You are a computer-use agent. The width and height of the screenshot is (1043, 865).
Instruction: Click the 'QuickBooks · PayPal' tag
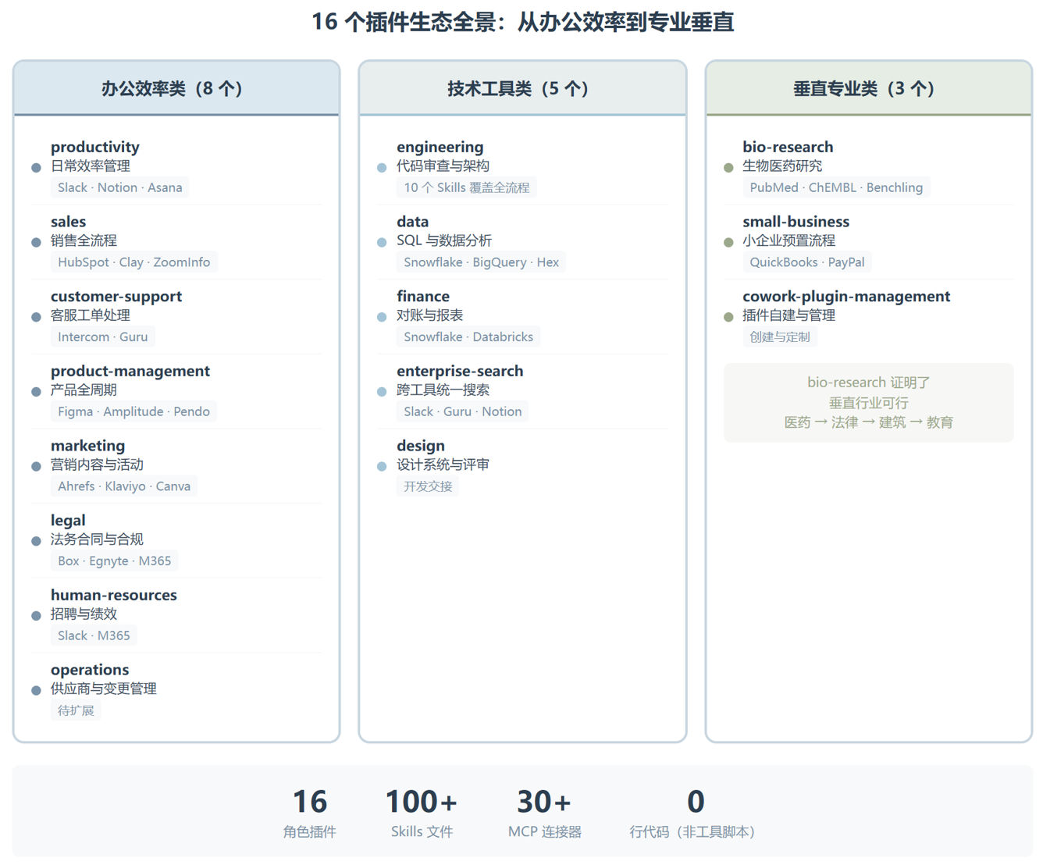807,262
